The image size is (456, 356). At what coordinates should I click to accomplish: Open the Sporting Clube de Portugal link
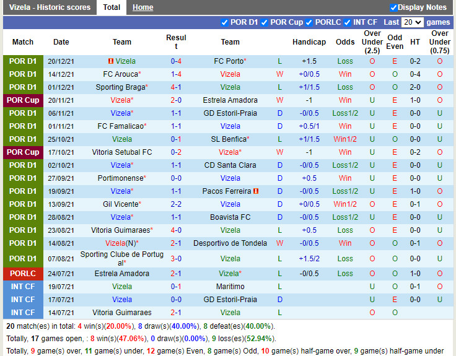[122, 258]
